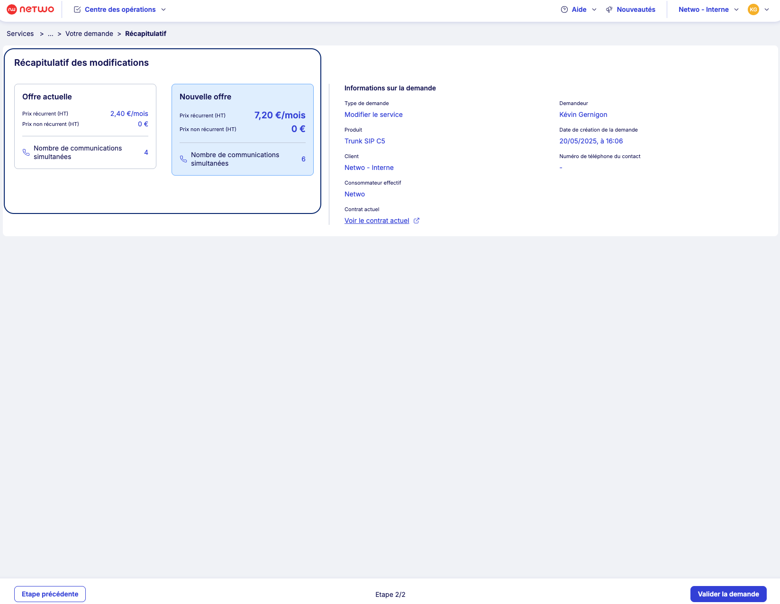Click Récapitulatif des modifications heading
This screenshot has height=604, width=780.
pyautogui.click(x=82, y=62)
